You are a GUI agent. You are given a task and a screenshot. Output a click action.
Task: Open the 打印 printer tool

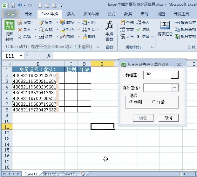click(89, 30)
